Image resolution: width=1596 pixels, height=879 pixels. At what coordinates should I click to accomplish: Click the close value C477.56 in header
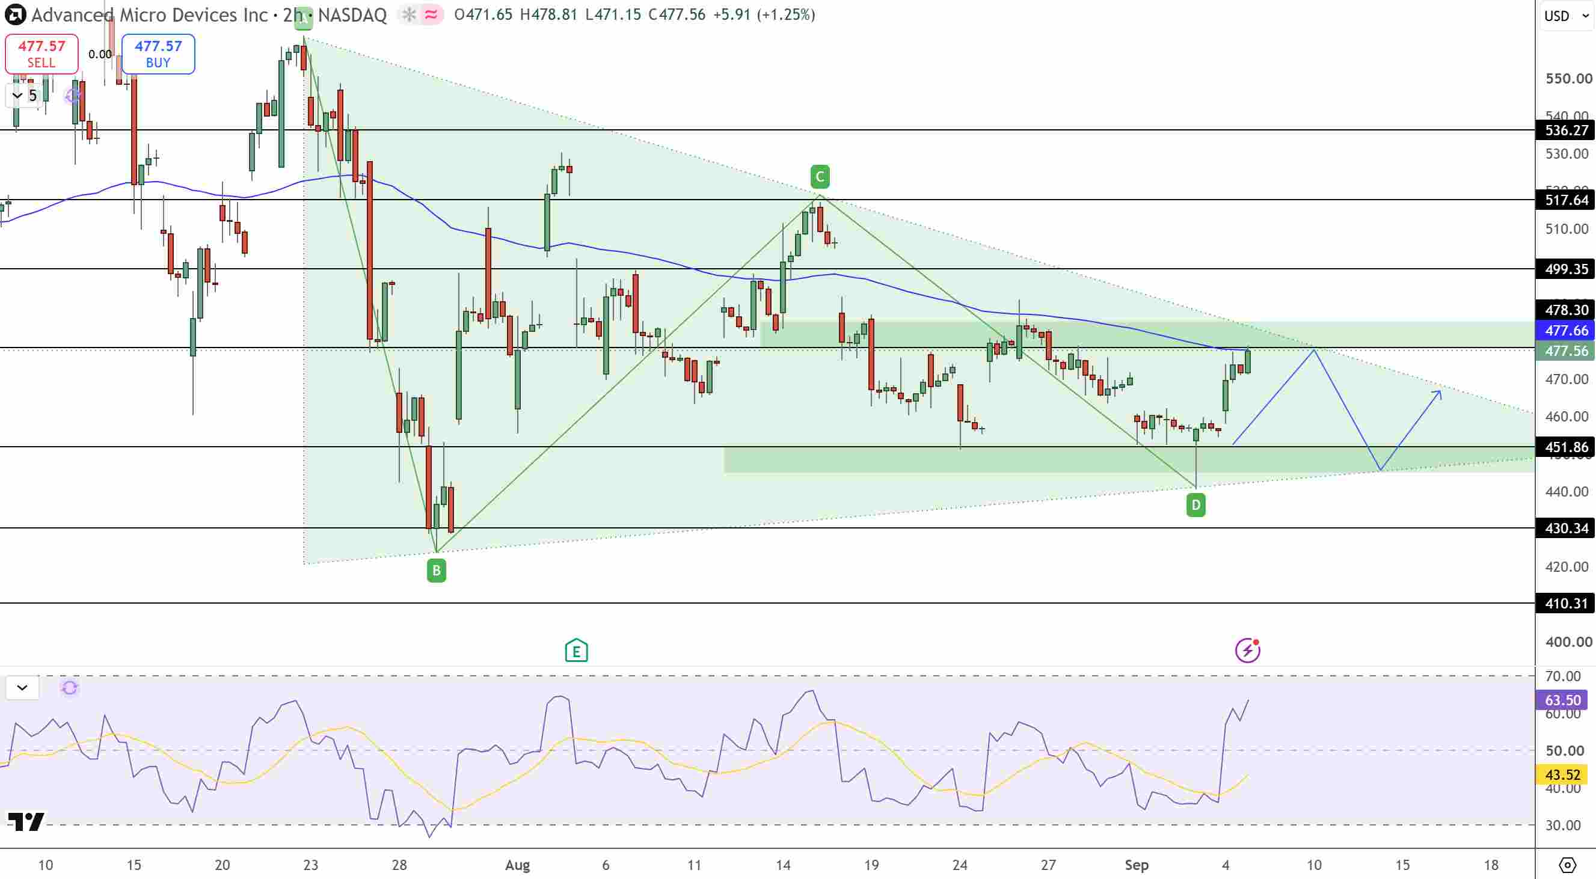[677, 14]
